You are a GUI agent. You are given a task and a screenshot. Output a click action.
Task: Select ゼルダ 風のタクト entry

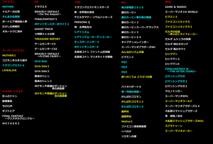click(x=175, y=49)
